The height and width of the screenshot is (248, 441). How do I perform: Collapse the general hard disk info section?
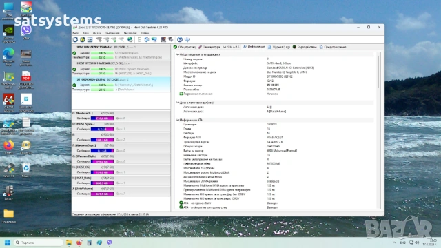[x=178, y=54]
